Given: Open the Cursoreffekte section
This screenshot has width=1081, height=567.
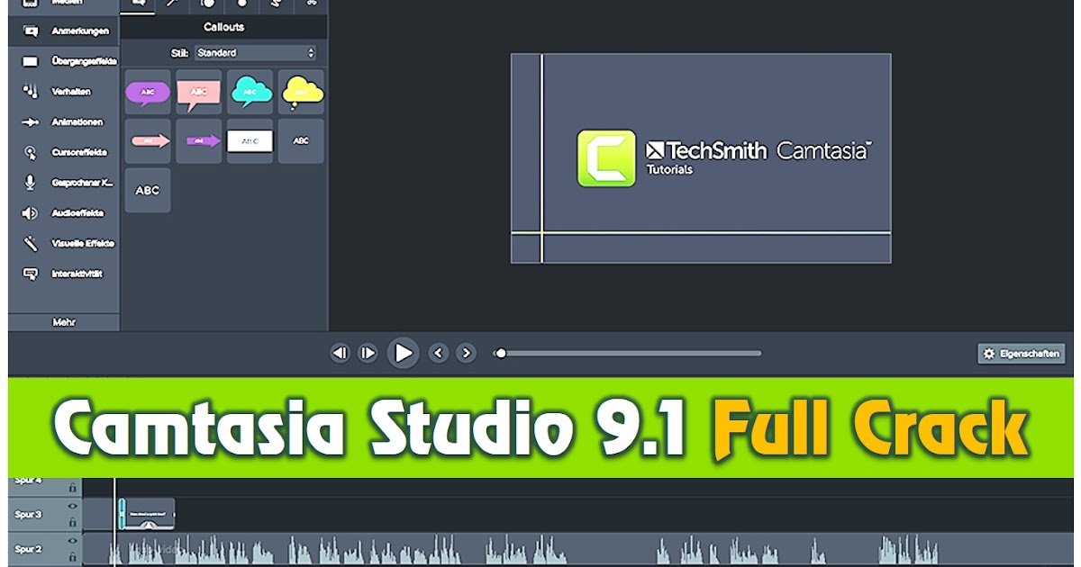Looking at the screenshot, I should tap(63, 152).
